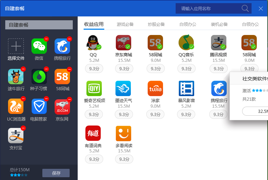
Task: Click the 多看阅读 app icon
Action: pyautogui.click(x=124, y=134)
